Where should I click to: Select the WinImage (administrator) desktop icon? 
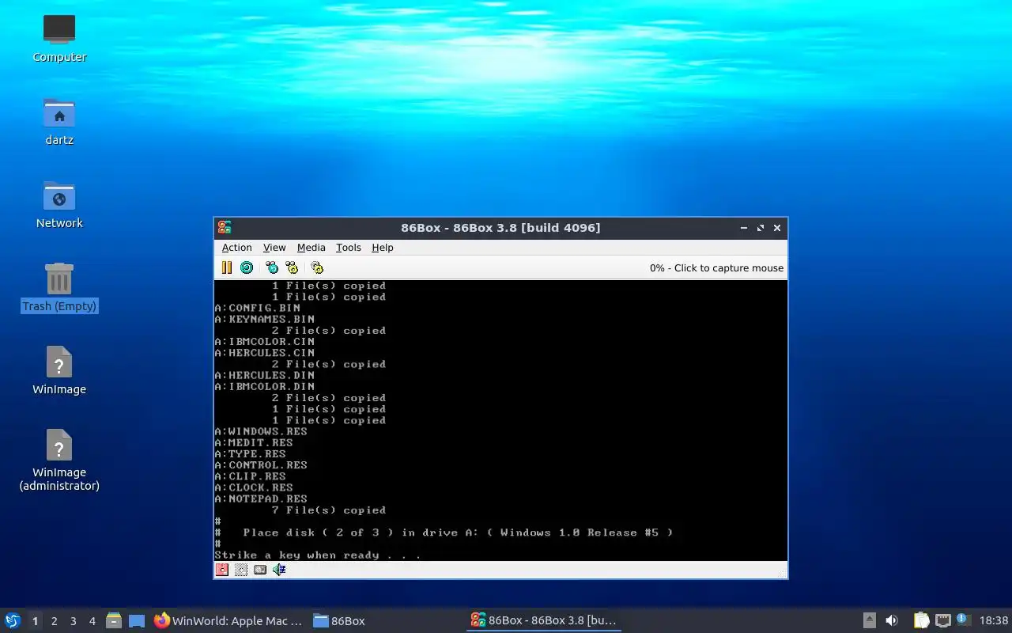pyautogui.click(x=59, y=461)
